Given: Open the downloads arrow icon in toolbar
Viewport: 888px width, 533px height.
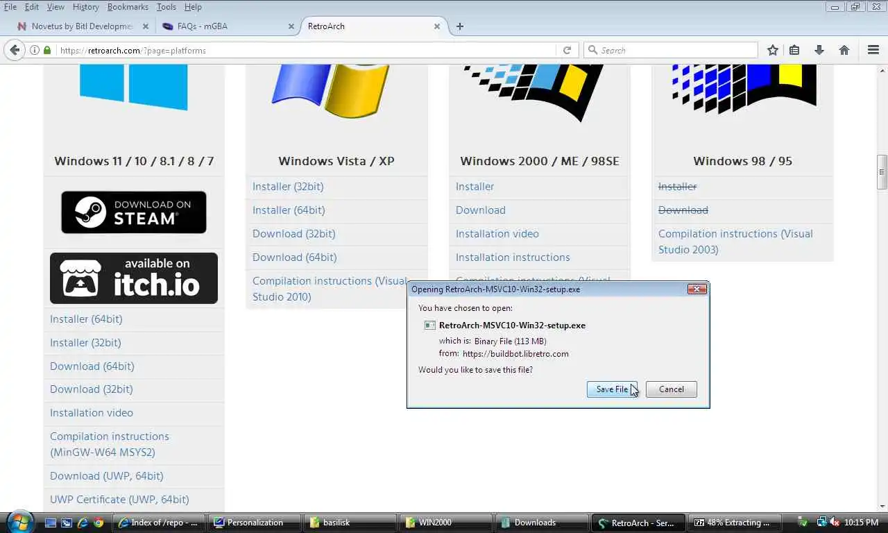Looking at the screenshot, I should pos(819,50).
